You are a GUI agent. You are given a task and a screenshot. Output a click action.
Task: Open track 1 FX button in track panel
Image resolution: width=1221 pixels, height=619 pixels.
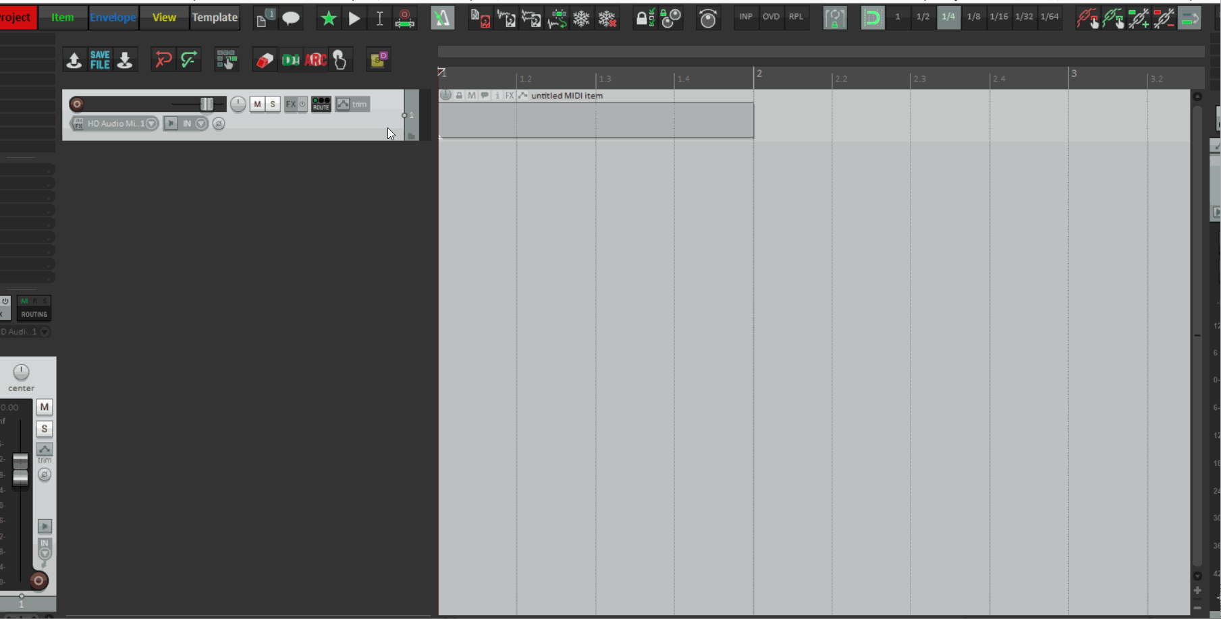291,104
